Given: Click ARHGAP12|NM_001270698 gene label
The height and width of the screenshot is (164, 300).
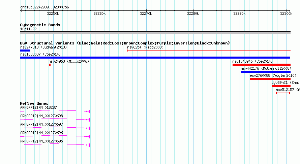Looking at the screenshot, I should point(41,116).
